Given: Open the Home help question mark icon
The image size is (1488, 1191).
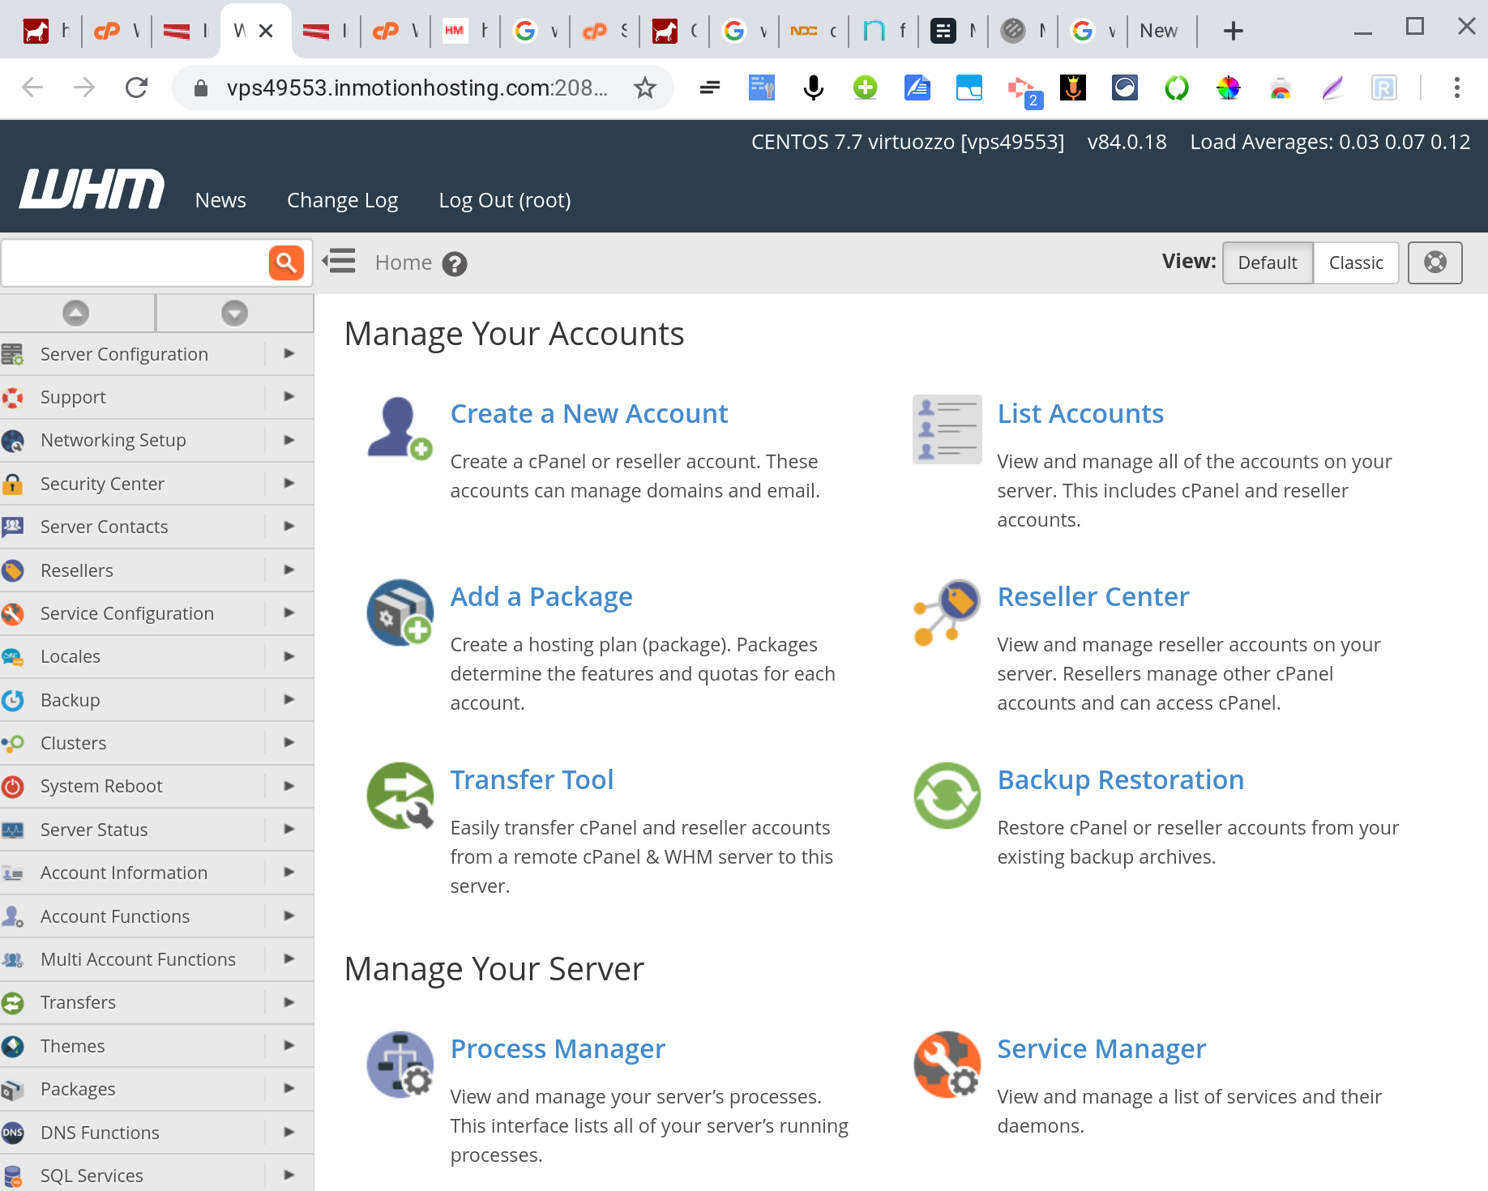Looking at the screenshot, I should (x=455, y=264).
